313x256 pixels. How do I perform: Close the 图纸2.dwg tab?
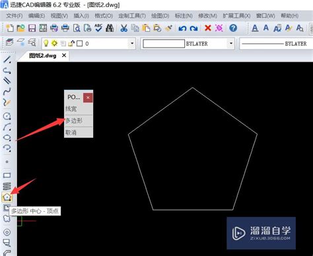(x=64, y=55)
